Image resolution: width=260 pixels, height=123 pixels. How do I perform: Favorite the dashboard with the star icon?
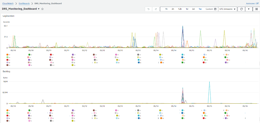(x=42, y=9)
